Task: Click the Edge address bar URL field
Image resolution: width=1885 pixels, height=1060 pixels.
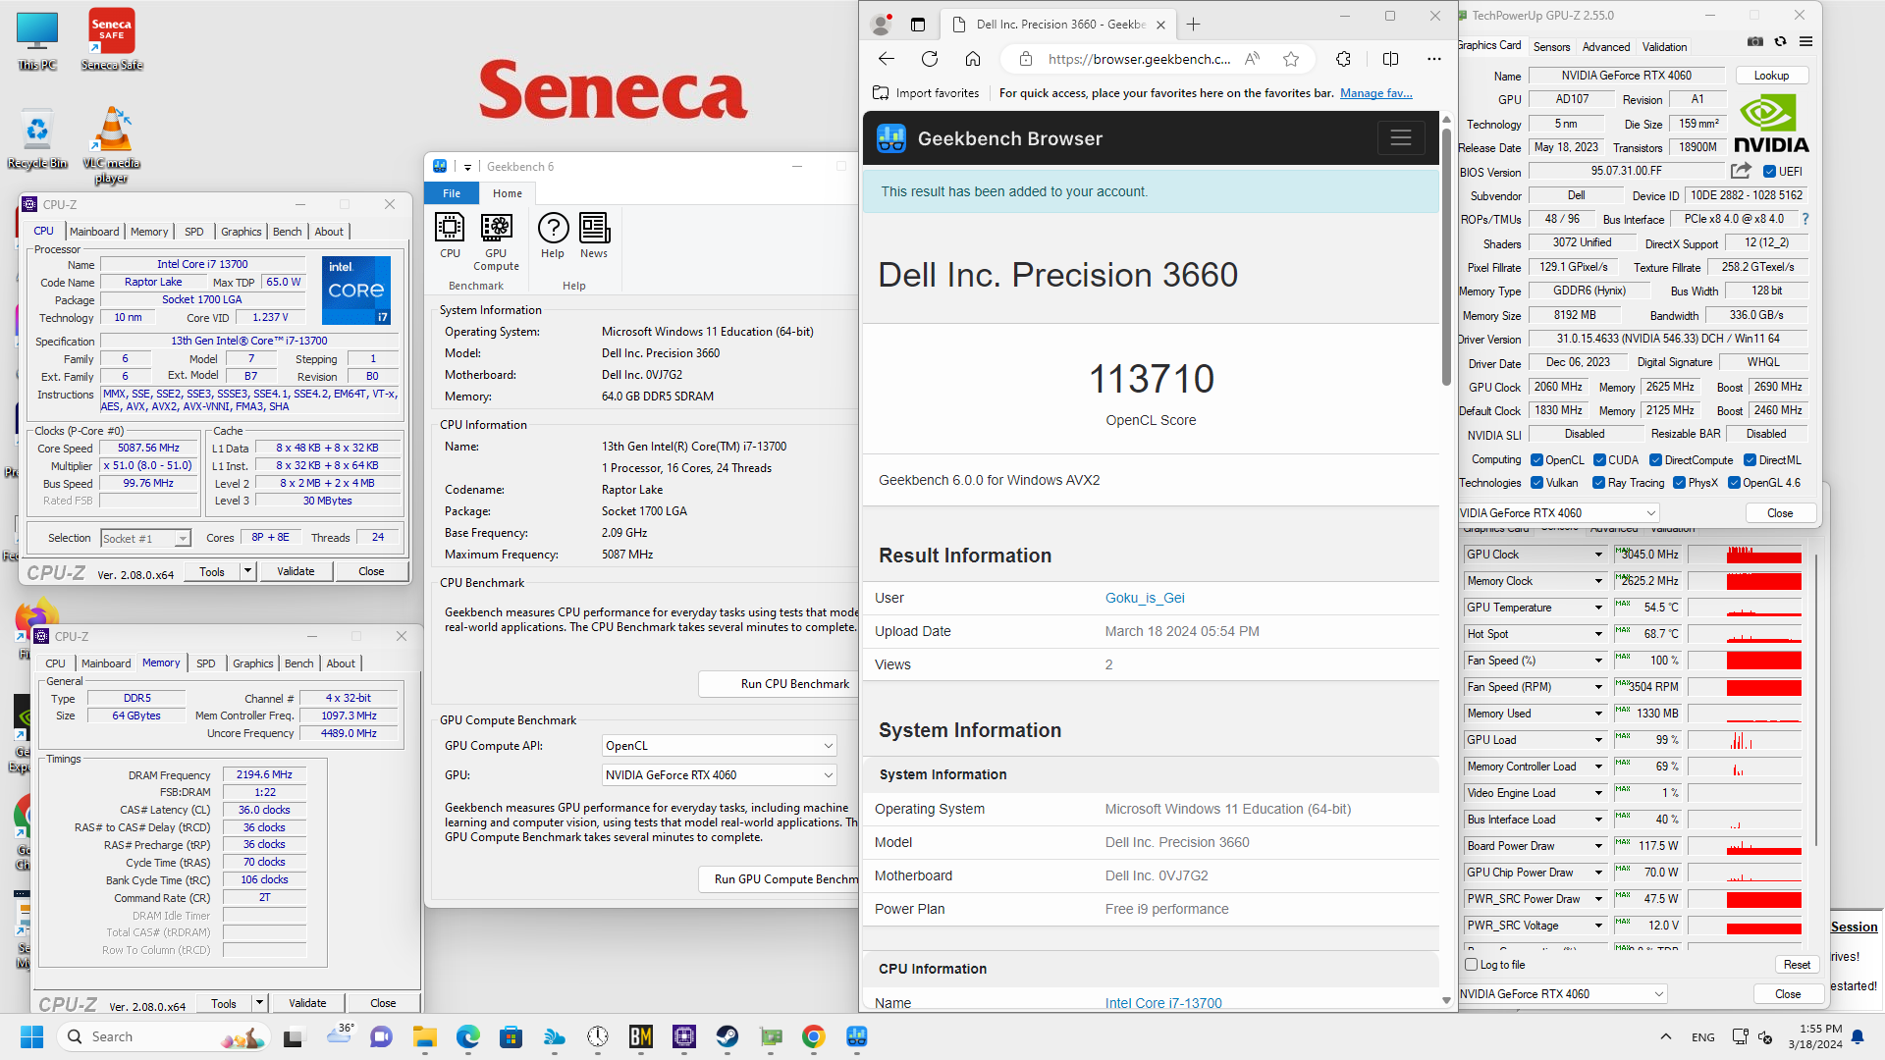Action: tap(1139, 59)
